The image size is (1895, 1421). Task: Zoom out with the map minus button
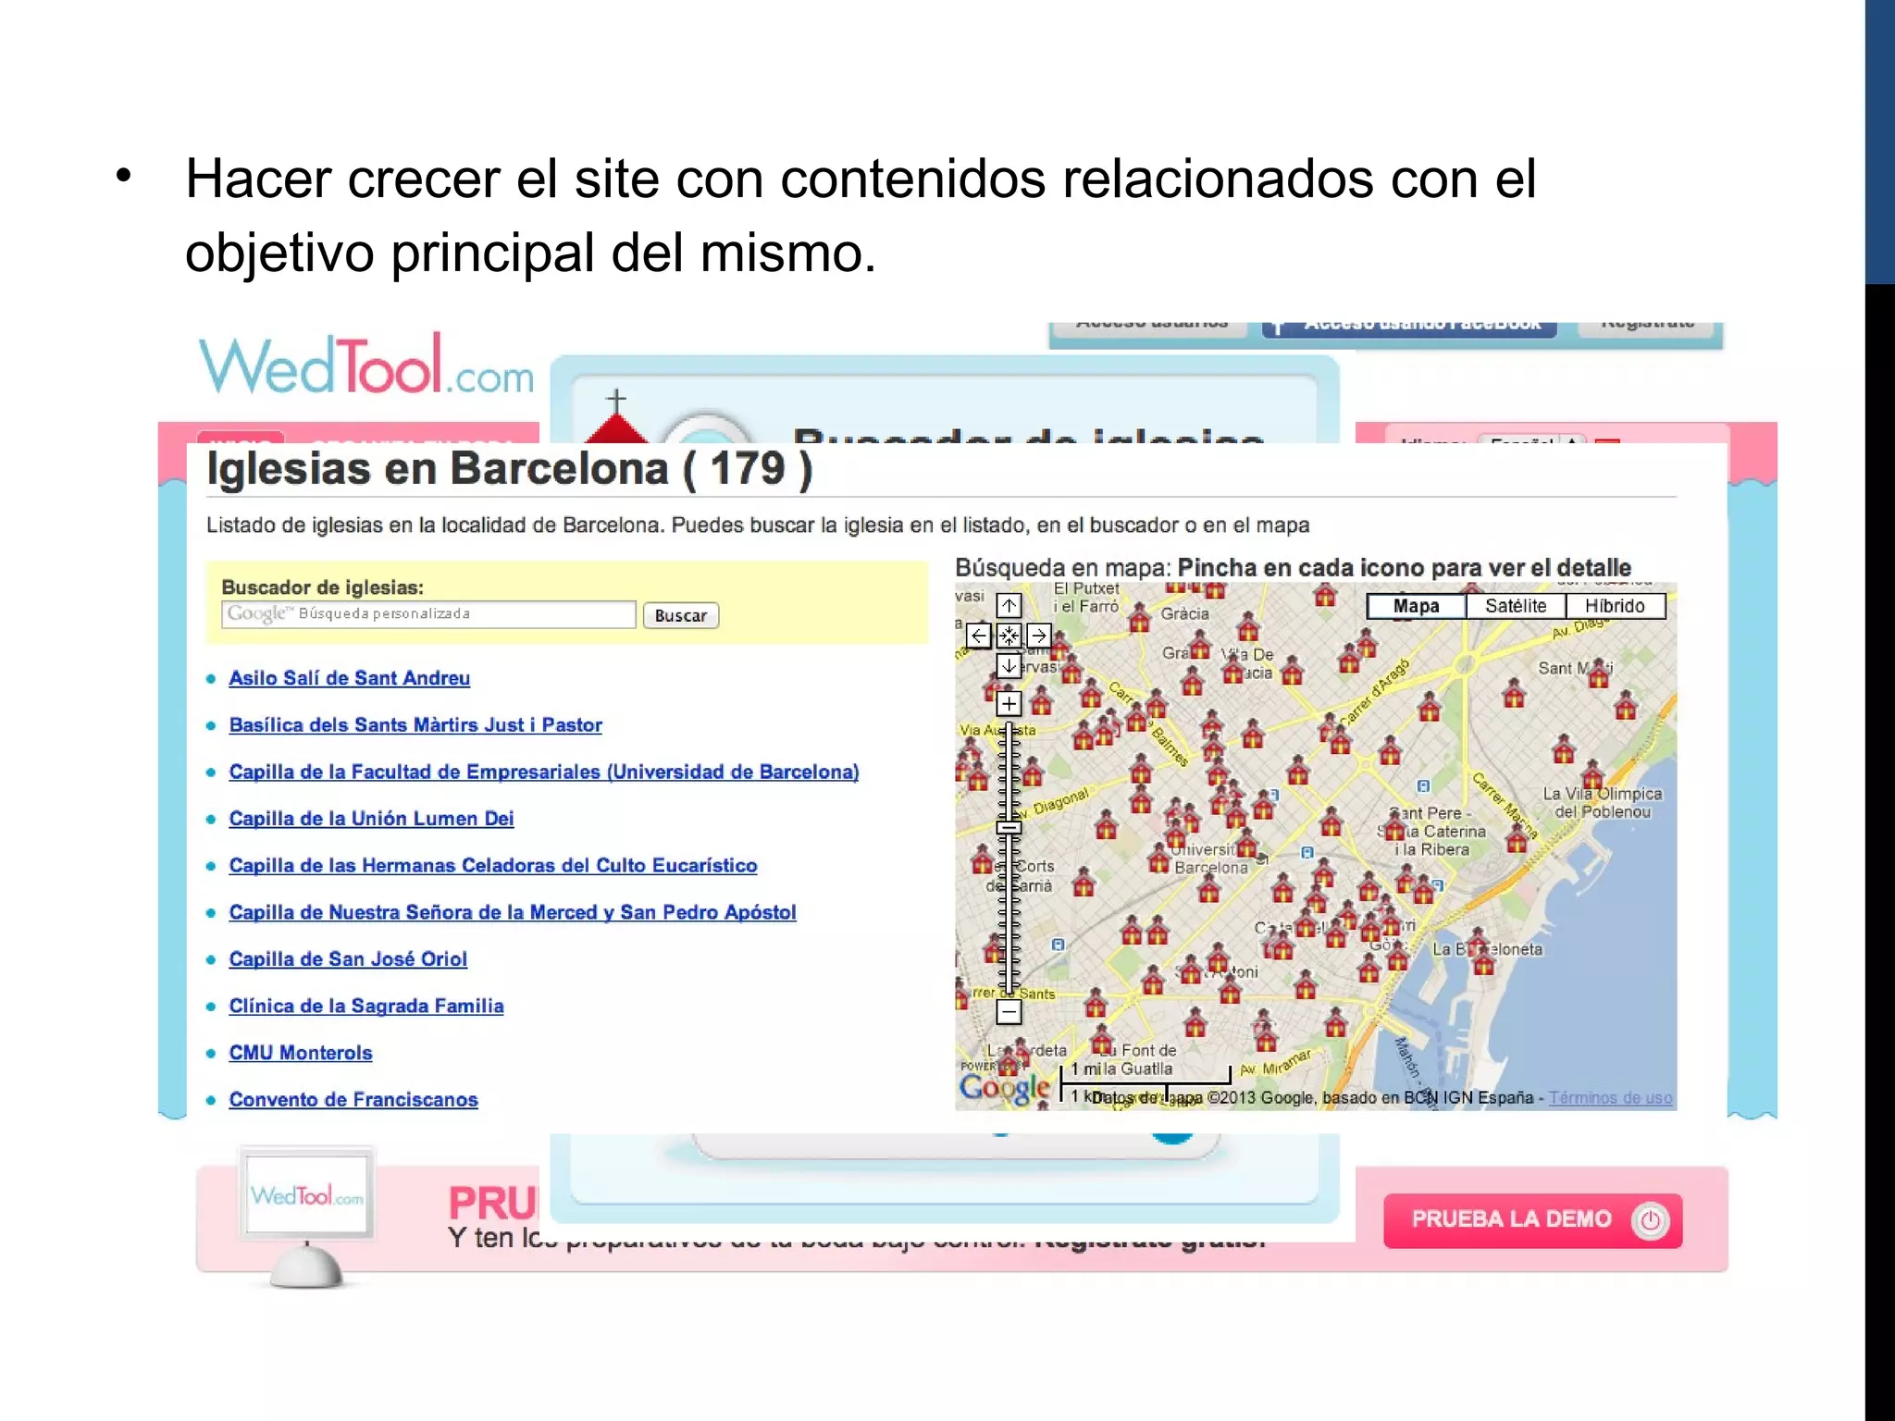pos(1009,1011)
